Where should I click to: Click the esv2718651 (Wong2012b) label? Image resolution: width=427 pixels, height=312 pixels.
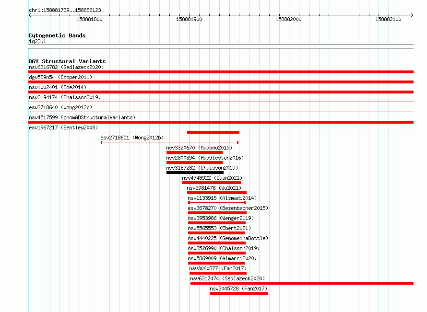[x=132, y=138]
